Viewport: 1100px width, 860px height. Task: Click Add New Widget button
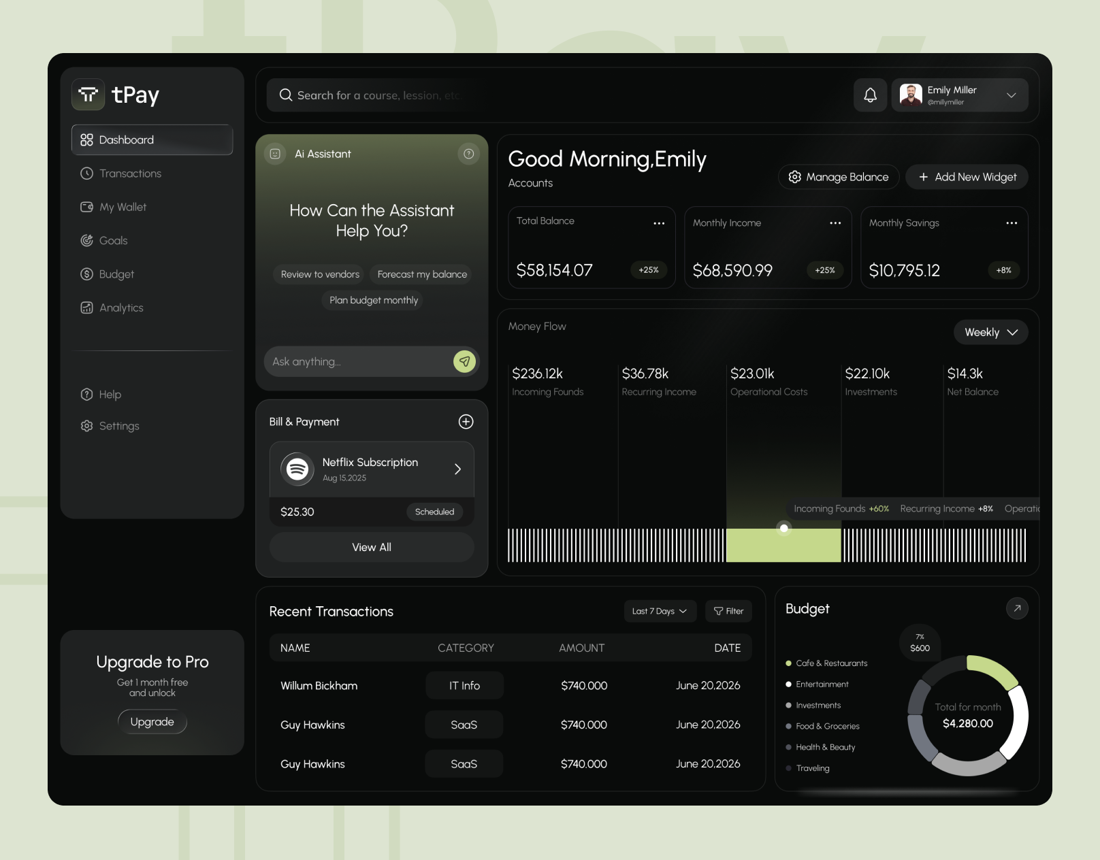coord(967,177)
